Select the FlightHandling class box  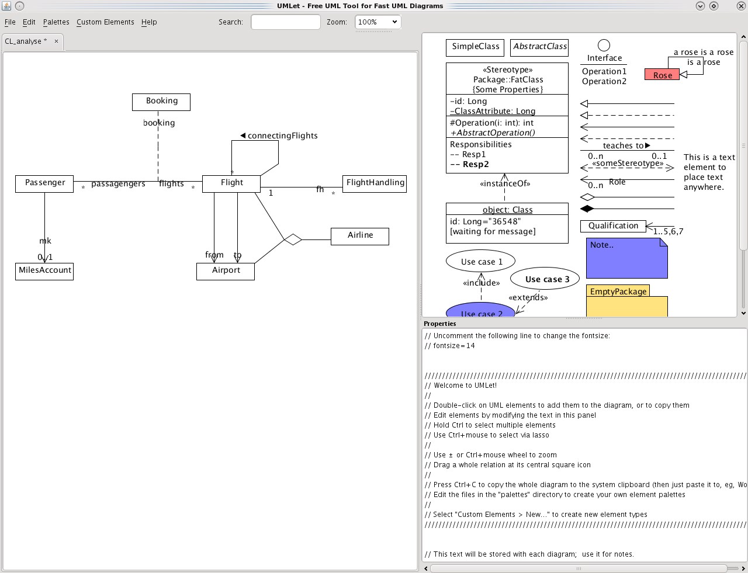(x=375, y=183)
